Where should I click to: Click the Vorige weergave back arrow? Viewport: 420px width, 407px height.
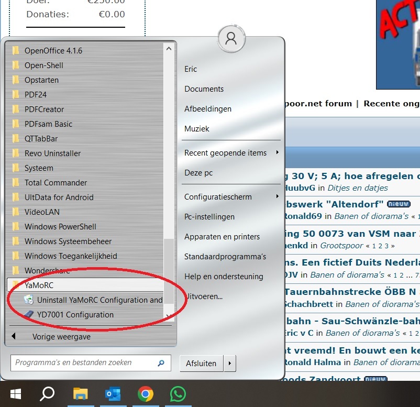[x=14, y=336]
